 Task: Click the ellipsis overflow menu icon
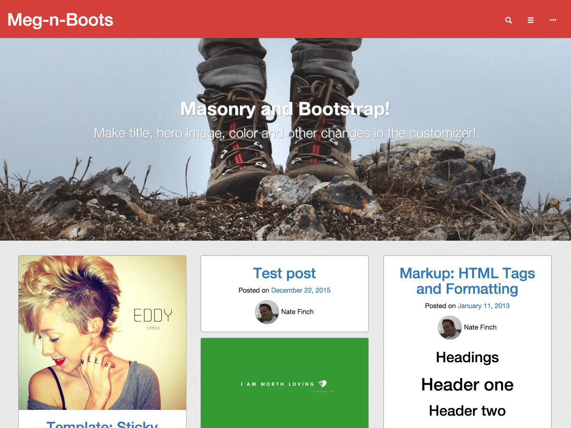click(552, 20)
